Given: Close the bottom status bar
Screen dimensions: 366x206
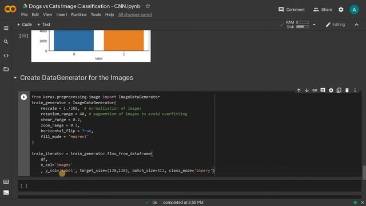Looking at the screenshot, I should coord(363,203).
